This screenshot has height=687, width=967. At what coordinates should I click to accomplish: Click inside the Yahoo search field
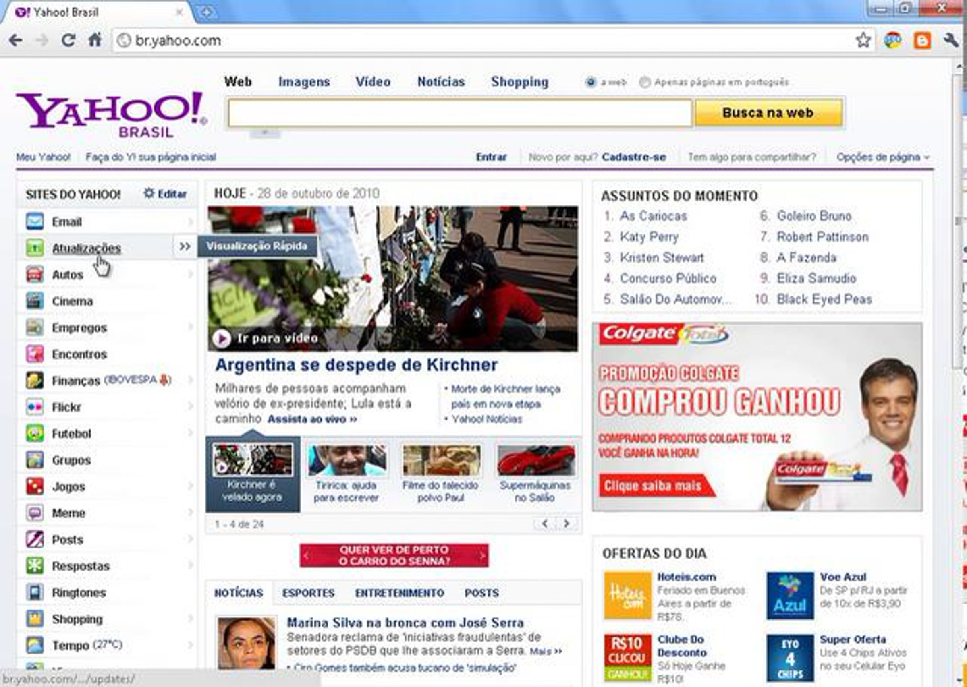coord(460,112)
